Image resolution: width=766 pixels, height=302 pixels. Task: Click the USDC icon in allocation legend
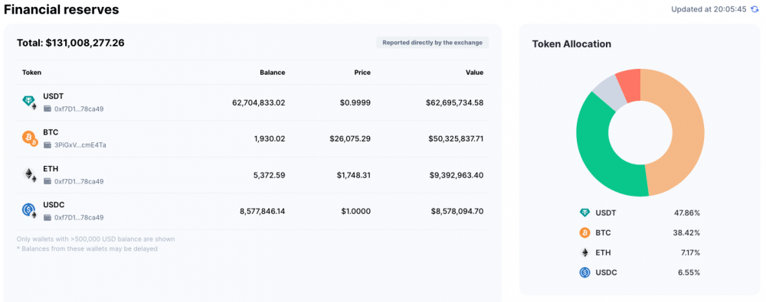[x=584, y=272]
